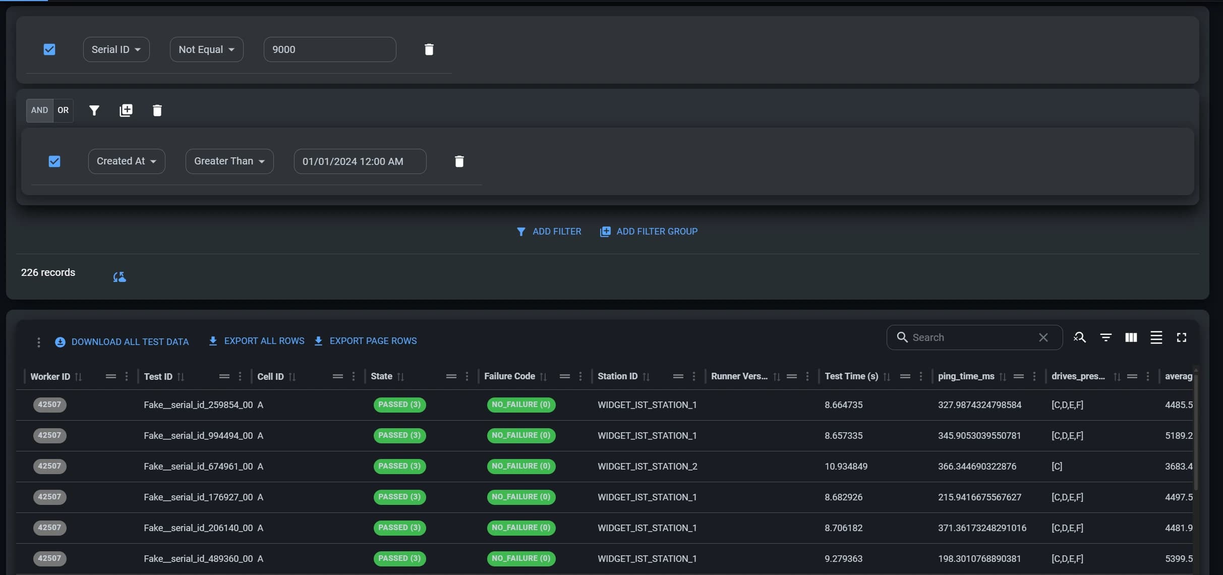Open the Created At field dropdown
1223x575 pixels.
click(127, 161)
